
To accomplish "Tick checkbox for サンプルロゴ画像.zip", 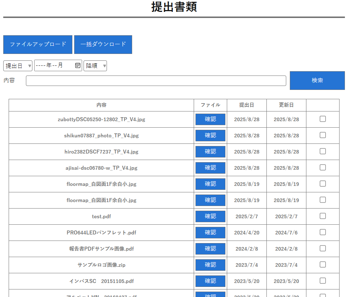I will tap(323, 265).
